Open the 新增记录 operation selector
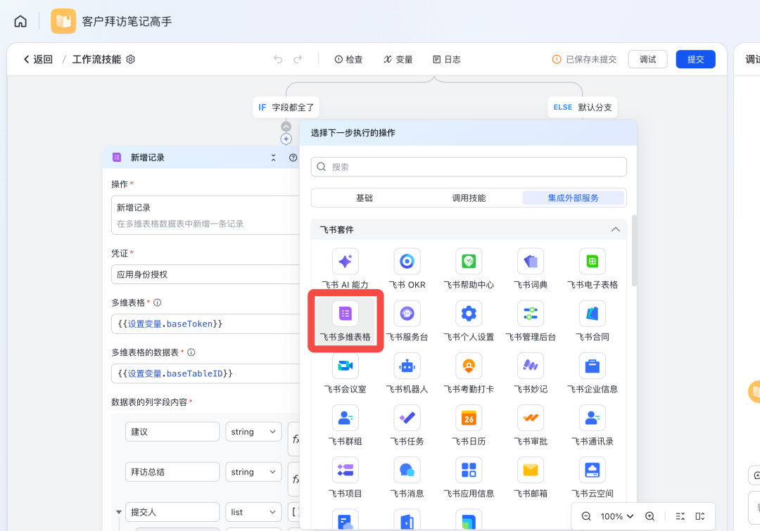The height and width of the screenshot is (531, 760). (x=205, y=215)
